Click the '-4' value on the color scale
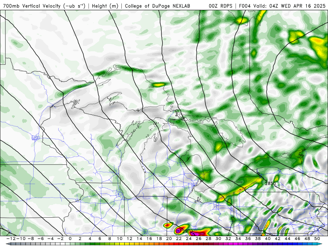Image resolution: width=328 pixels, height=246 pixels. click(x=51, y=239)
